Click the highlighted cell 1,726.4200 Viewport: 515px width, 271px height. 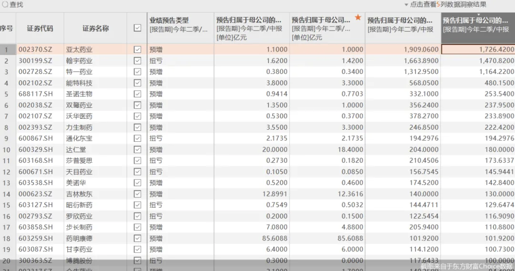[478, 49]
